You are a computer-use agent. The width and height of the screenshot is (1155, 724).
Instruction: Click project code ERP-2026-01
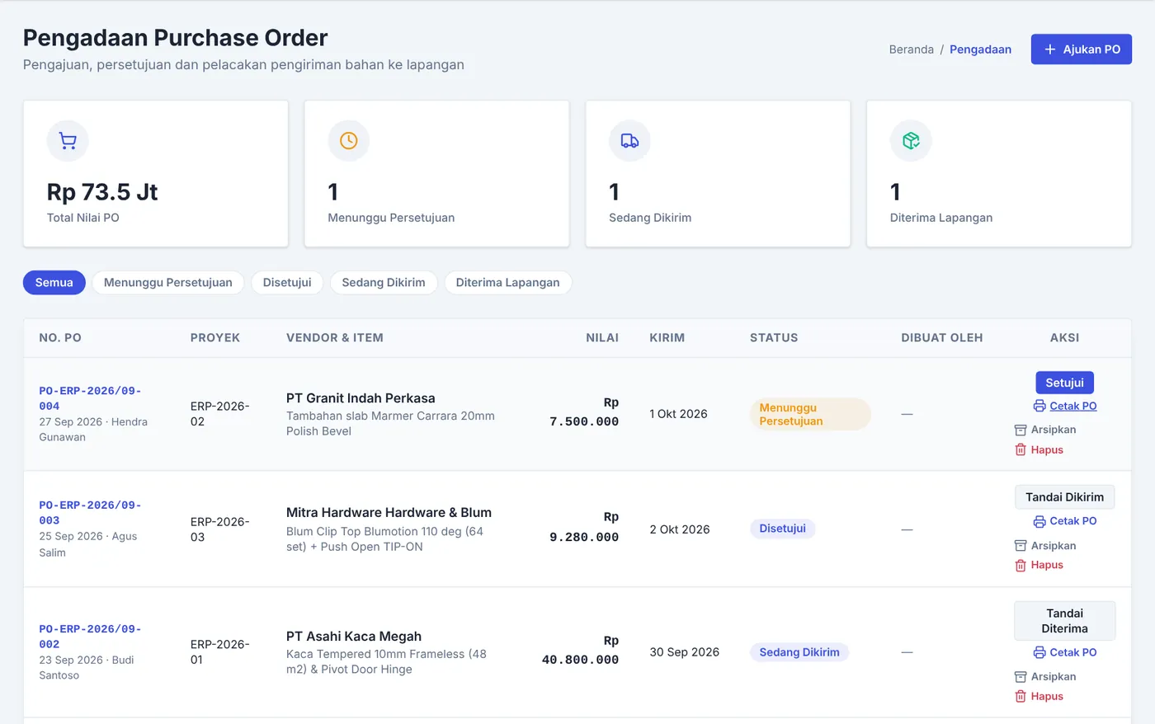click(220, 652)
